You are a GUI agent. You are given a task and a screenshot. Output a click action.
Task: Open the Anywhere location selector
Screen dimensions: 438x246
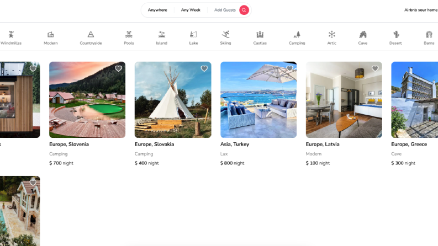coord(157,10)
